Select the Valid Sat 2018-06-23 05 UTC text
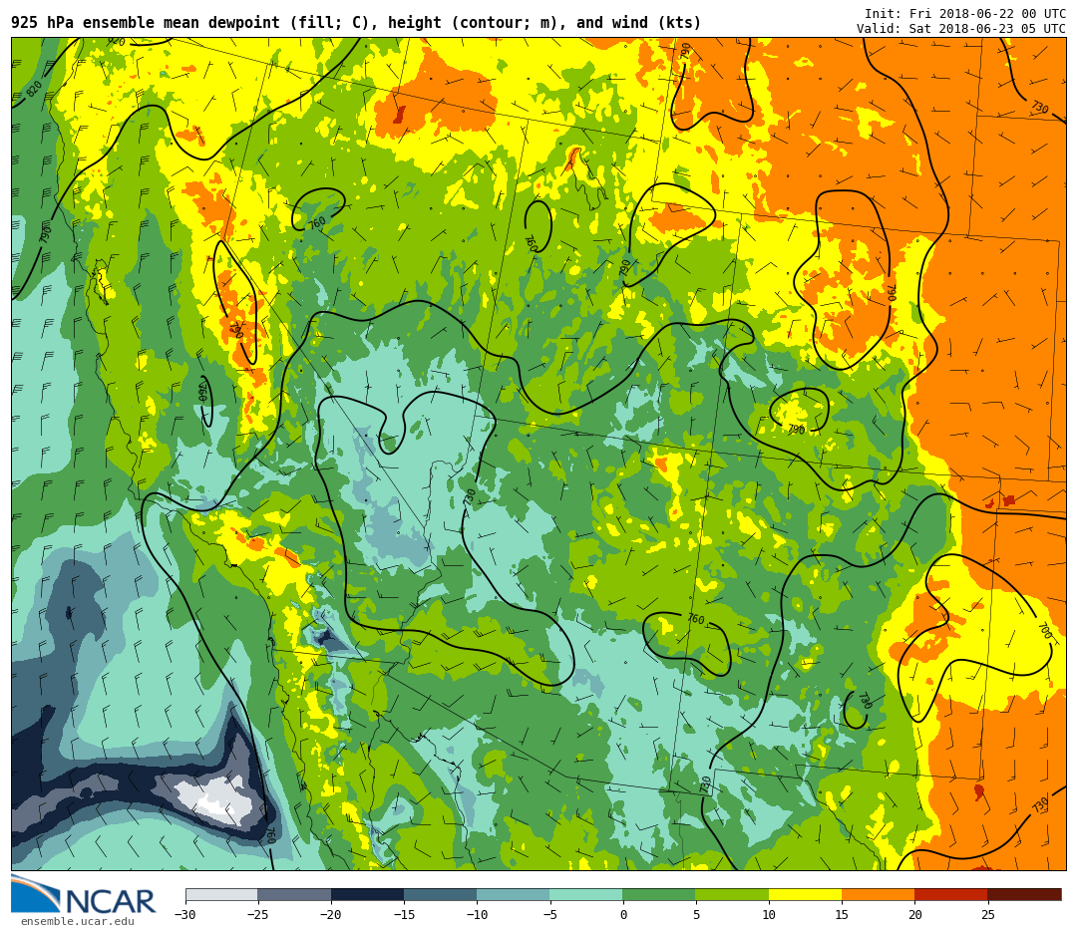 (x=960, y=29)
